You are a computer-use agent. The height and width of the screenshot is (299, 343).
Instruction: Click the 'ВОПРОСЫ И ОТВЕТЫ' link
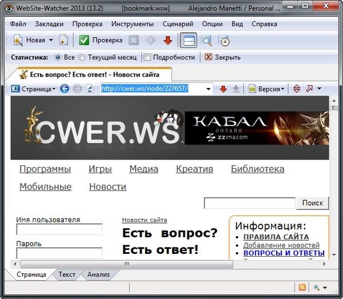[284, 253]
